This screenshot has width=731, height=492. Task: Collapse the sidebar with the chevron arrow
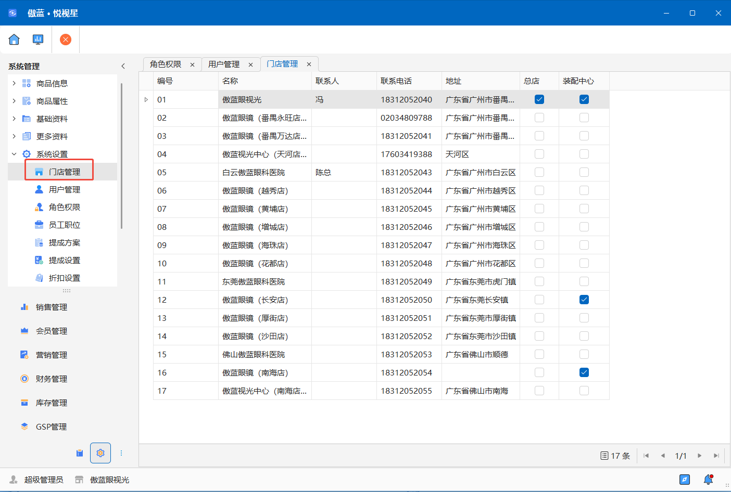pyautogui.click(x=123, y=66)
